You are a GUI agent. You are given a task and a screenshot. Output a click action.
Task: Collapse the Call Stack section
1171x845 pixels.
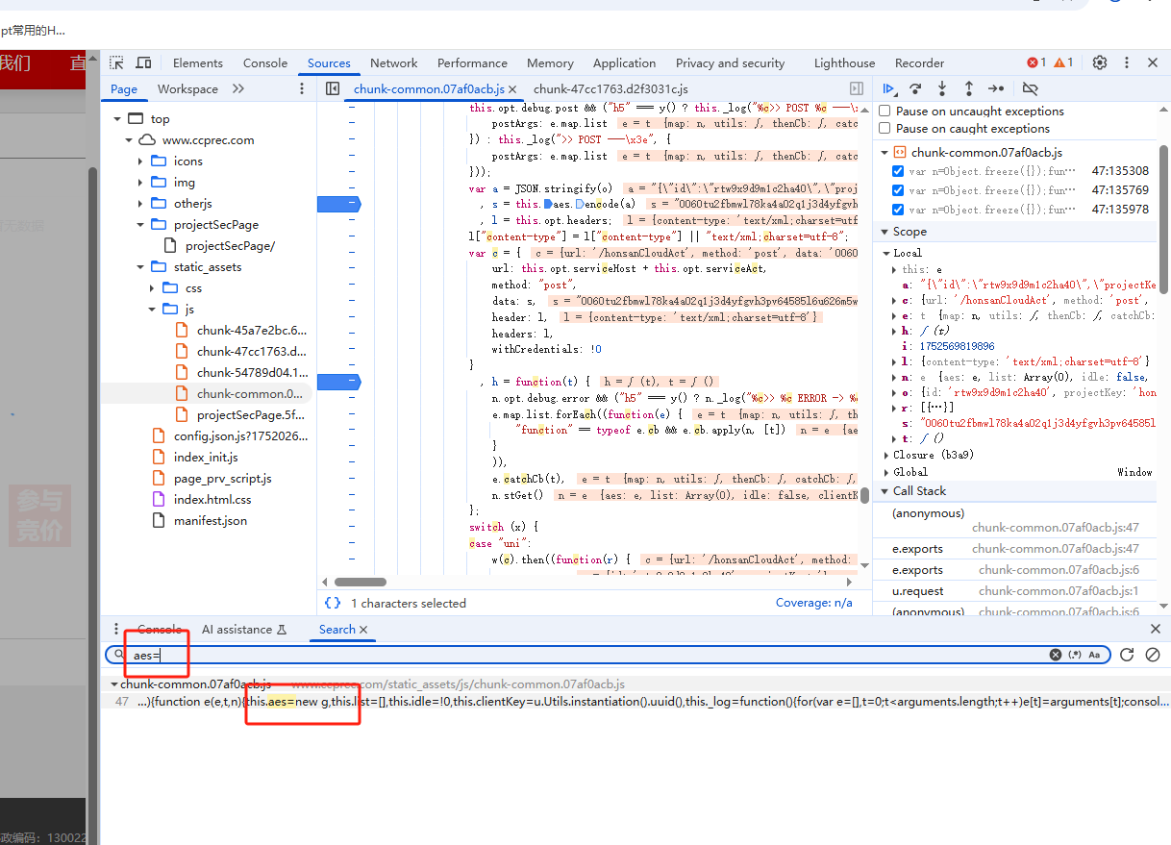point(884,491)
